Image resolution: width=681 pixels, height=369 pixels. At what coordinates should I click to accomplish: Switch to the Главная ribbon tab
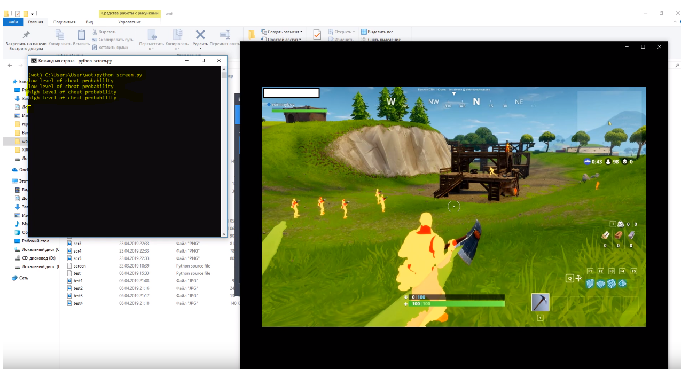36,22
